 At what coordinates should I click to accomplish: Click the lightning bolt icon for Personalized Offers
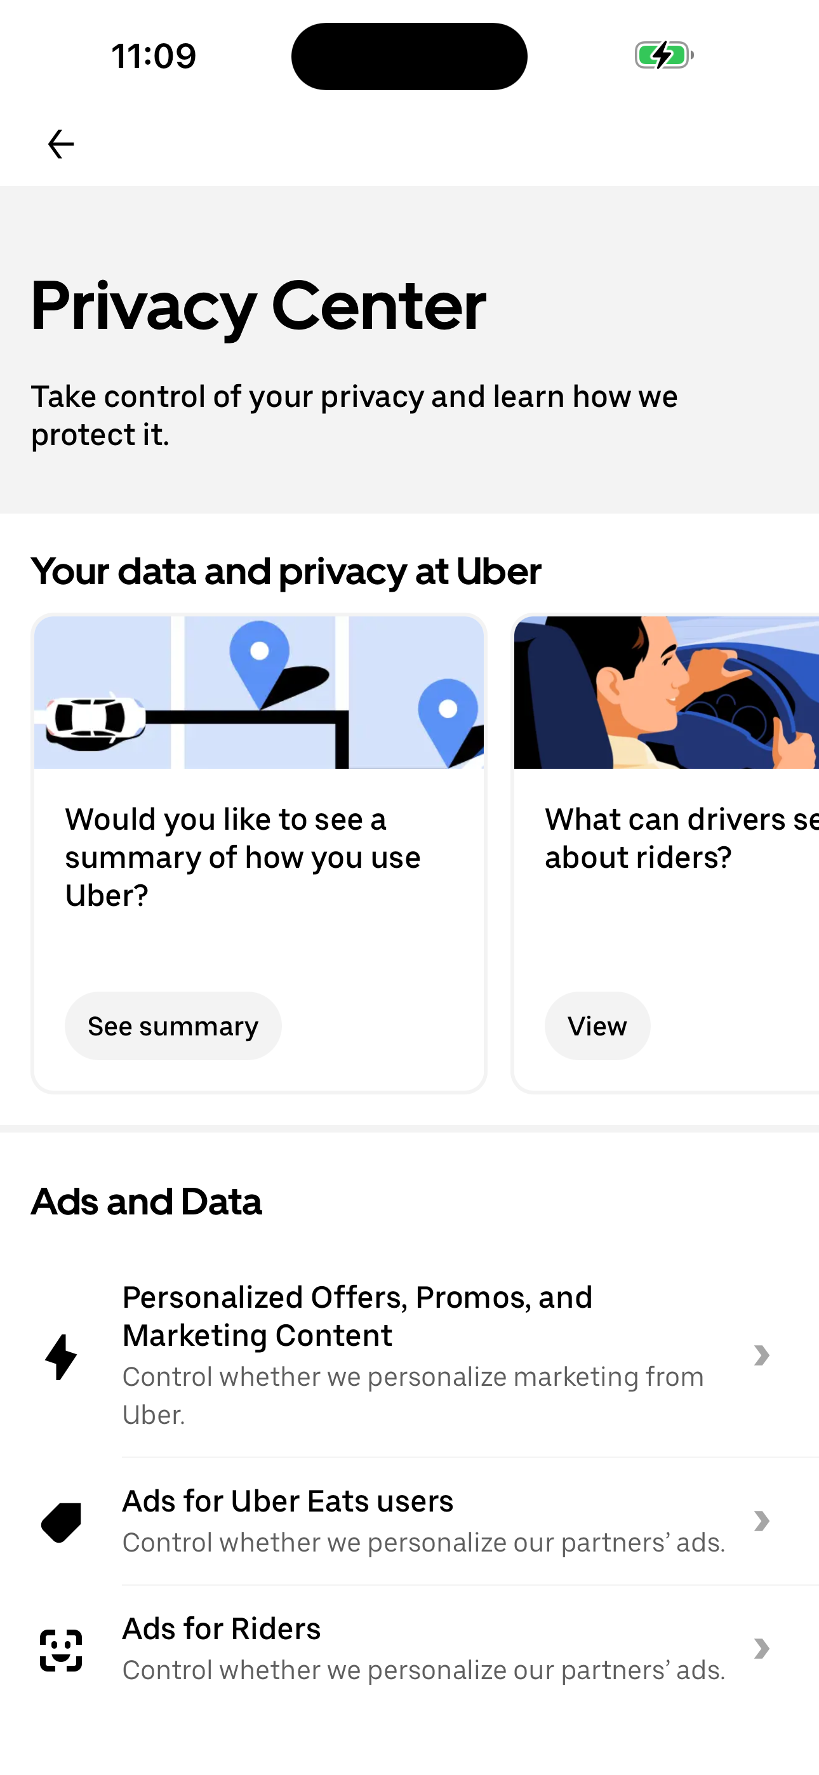[x=61, y=1357]
